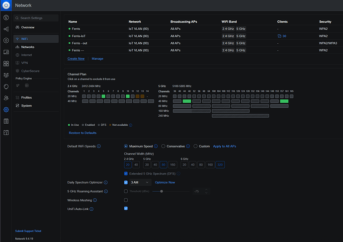Click the Daily Spectrum Optimizer info icon
Image resolution: width=343 pixels, height=242 pixels.
coord(106,182)
